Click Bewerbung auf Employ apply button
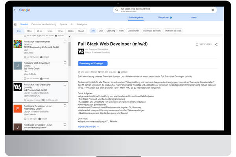The width and height of the screenshot is (236, 157). 92,63
